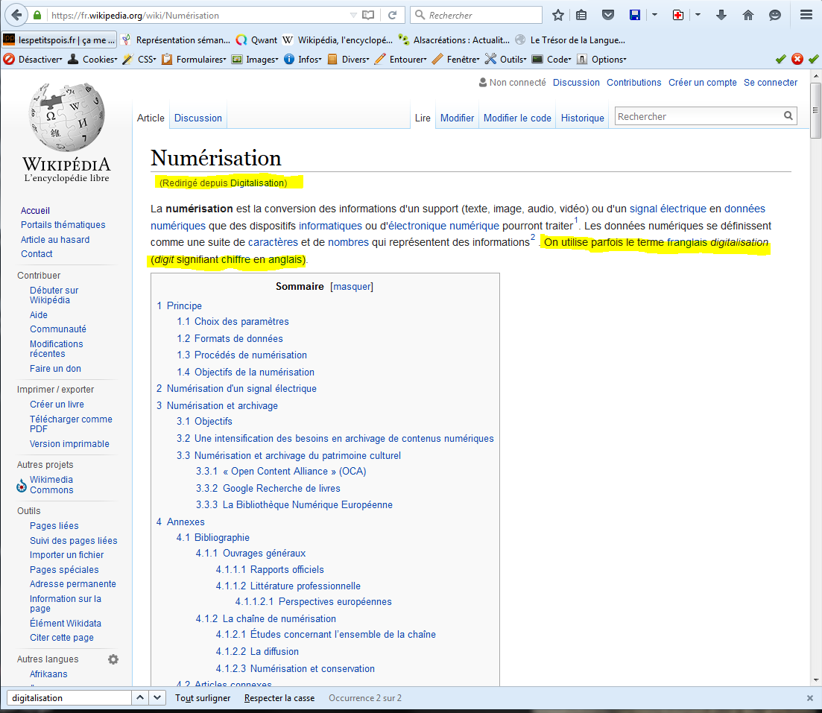The width and height of the screenshot is (822, 713).
Task: Click 'Créer un compte' link
Action: 702,83
